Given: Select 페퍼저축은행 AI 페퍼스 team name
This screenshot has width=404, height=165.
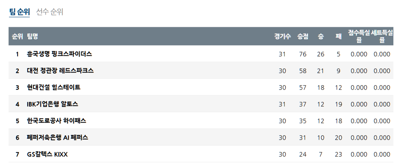Looking at the screenshot, I should pos(57,137).
